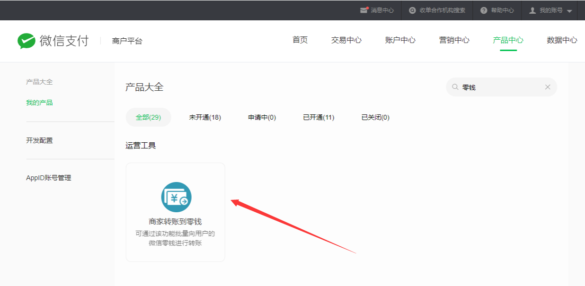
Task: Filter by 未开通(18) products
Action: coord(205,117)
